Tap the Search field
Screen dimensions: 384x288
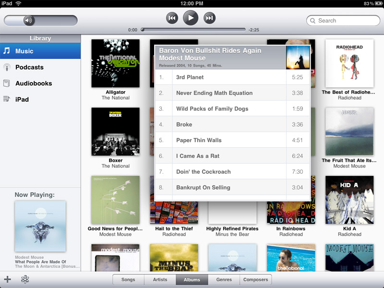pyautogui.click(x=343, y=21)
